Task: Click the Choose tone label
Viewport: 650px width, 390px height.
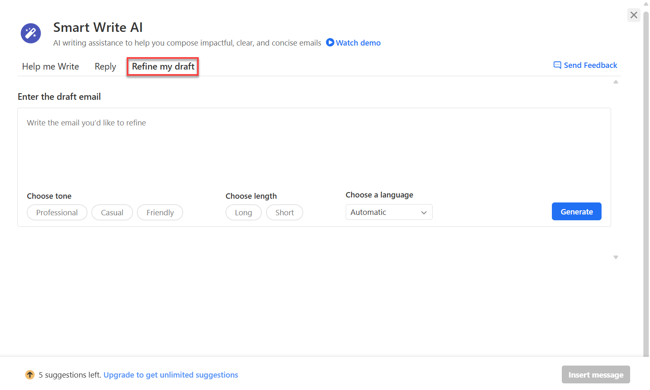Action: (49, 196)
